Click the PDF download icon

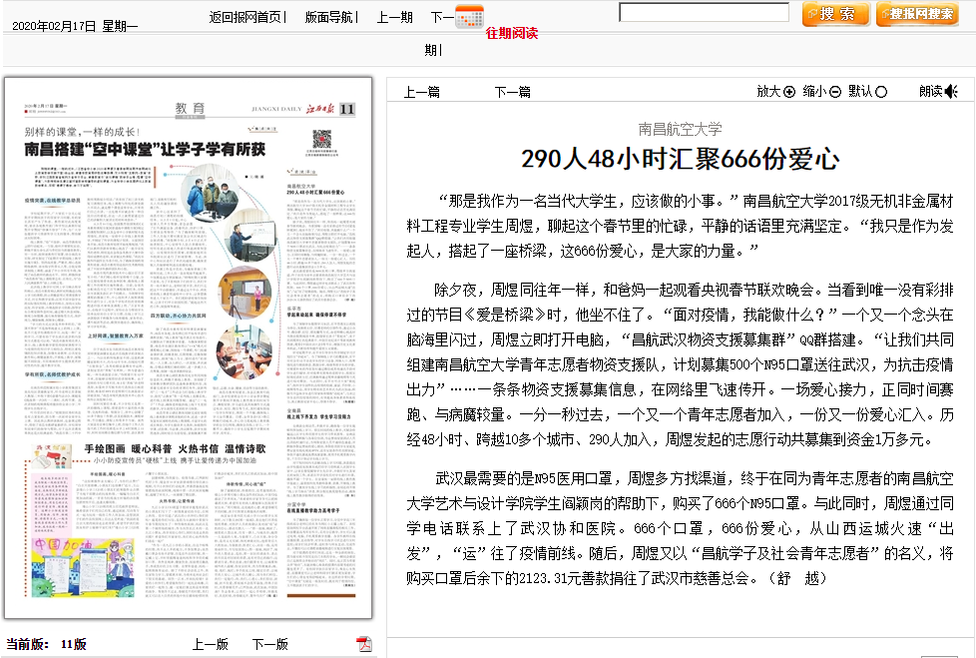tap(364, 644)
